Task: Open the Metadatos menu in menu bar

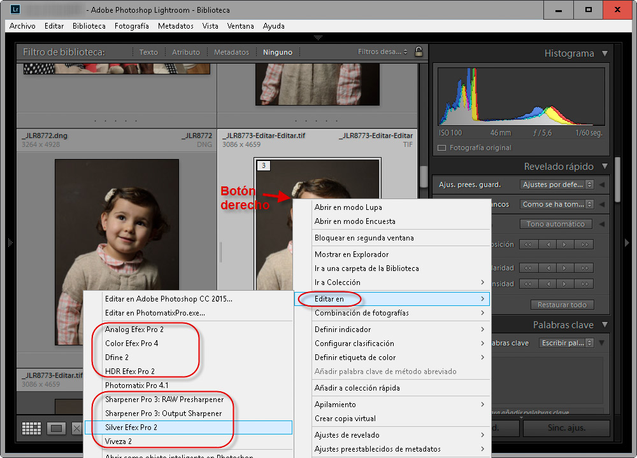Action: coord(176,26)
